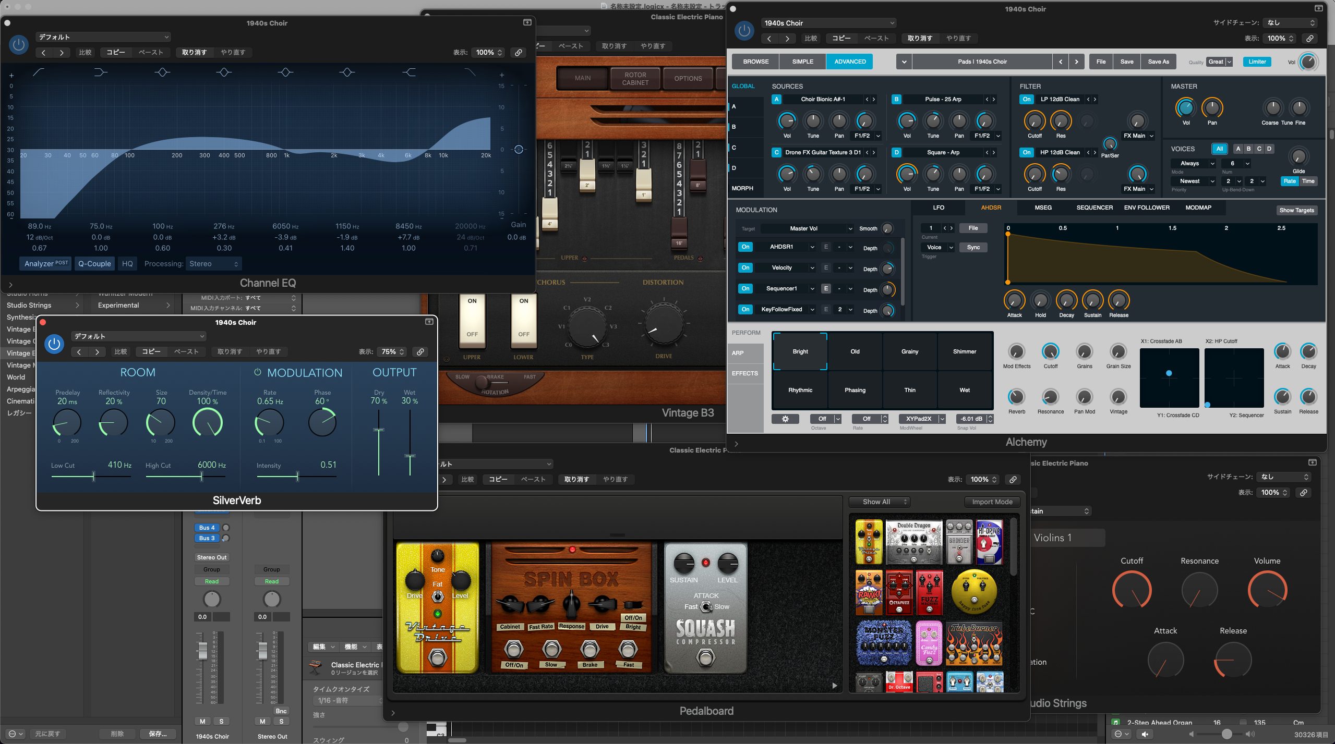
Task: Open Alchemy LFO modulation tab
Action: [939, 208]
